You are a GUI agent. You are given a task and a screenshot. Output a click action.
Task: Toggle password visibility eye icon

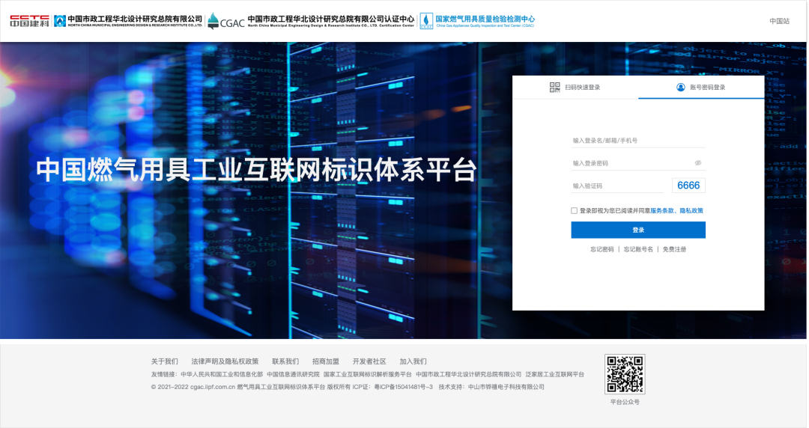[697, 163]
